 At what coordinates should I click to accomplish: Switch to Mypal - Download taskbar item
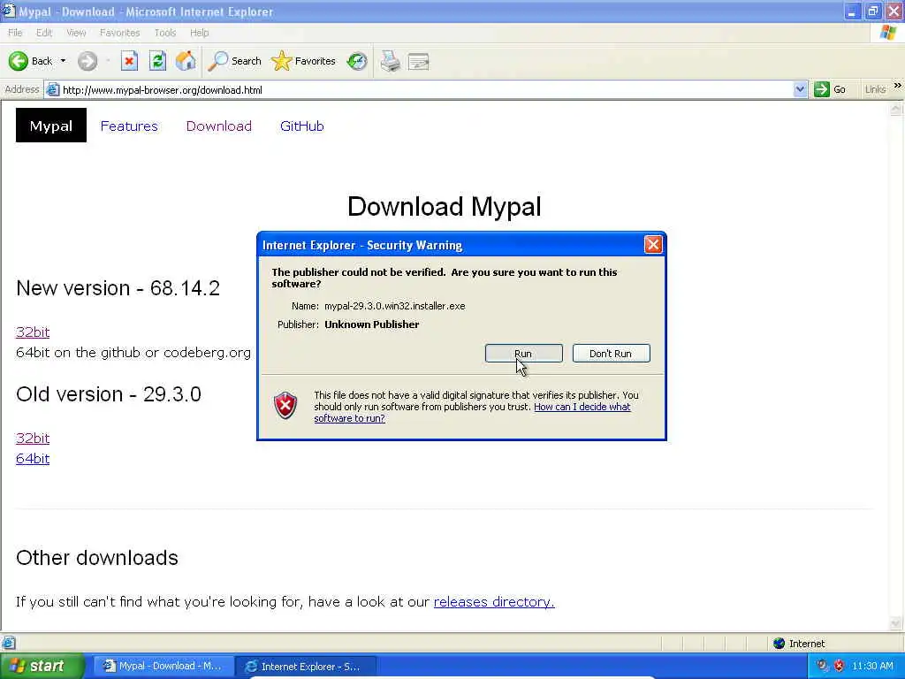pos(164,667)
